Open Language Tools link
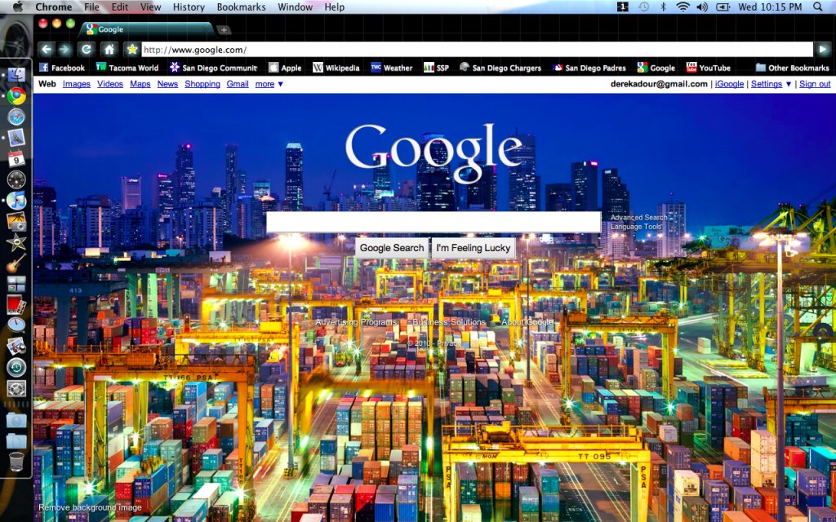 click(x=635, y=227)
